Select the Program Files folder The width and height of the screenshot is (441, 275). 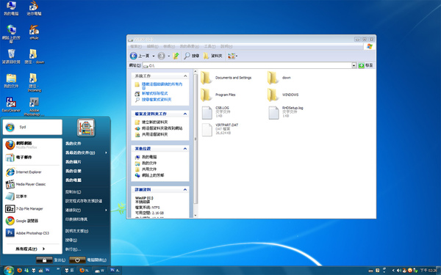click(218, 95)
